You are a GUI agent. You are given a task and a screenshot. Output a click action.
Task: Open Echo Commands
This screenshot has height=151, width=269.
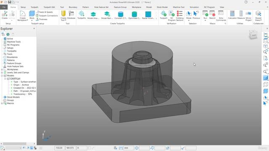click(221, 16)
